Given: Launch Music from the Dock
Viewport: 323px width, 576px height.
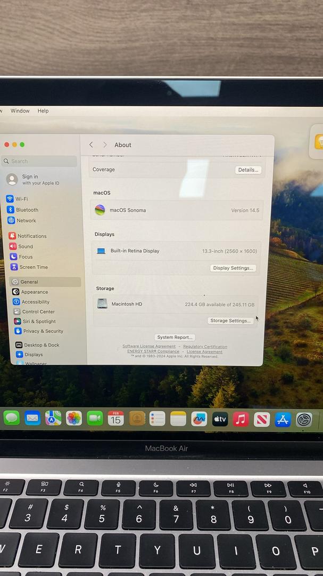Looking at the screenshot, I should (x=241, y=419).
